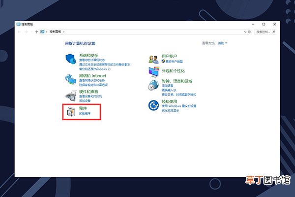Open 系统和安全 shield icon

70,59
